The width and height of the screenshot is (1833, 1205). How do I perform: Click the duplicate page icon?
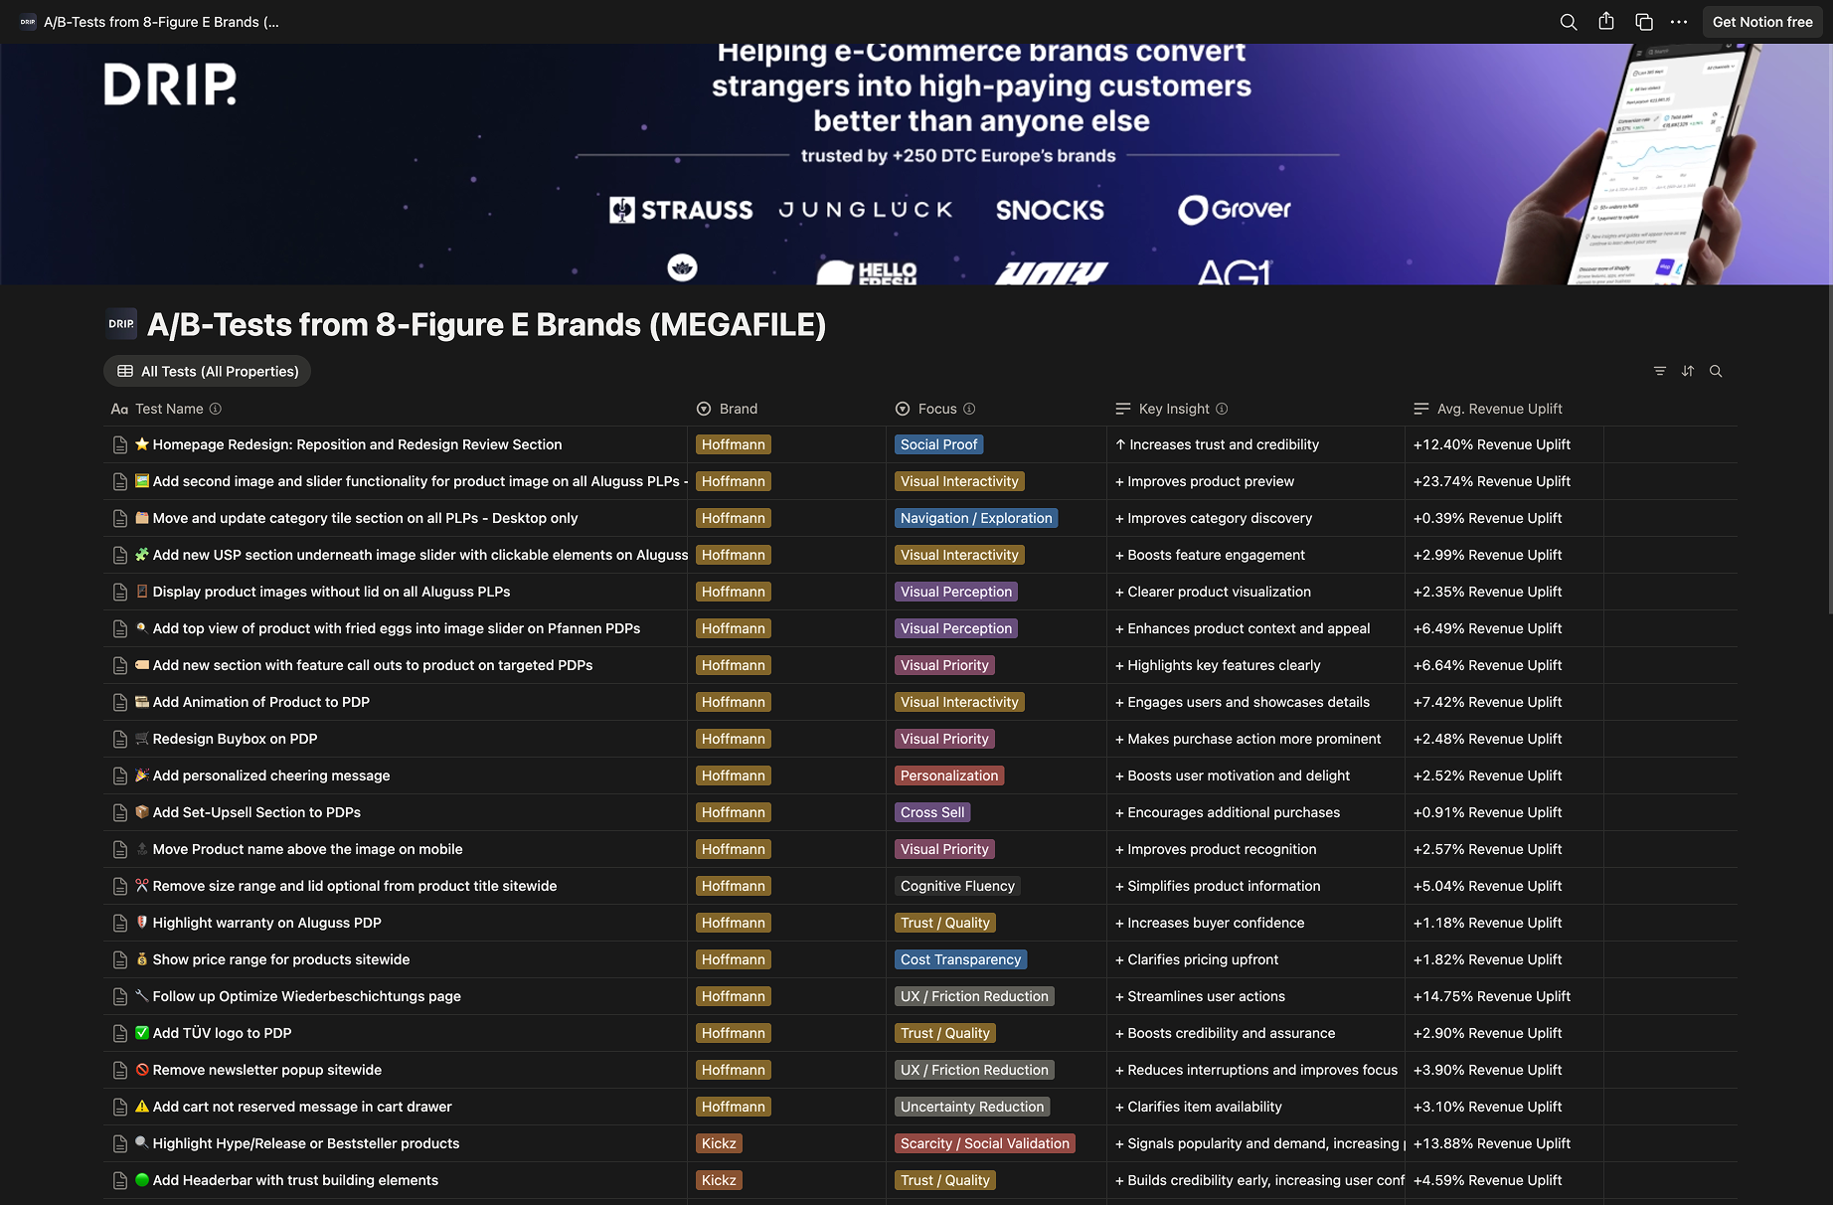[x=1644, y=22]
